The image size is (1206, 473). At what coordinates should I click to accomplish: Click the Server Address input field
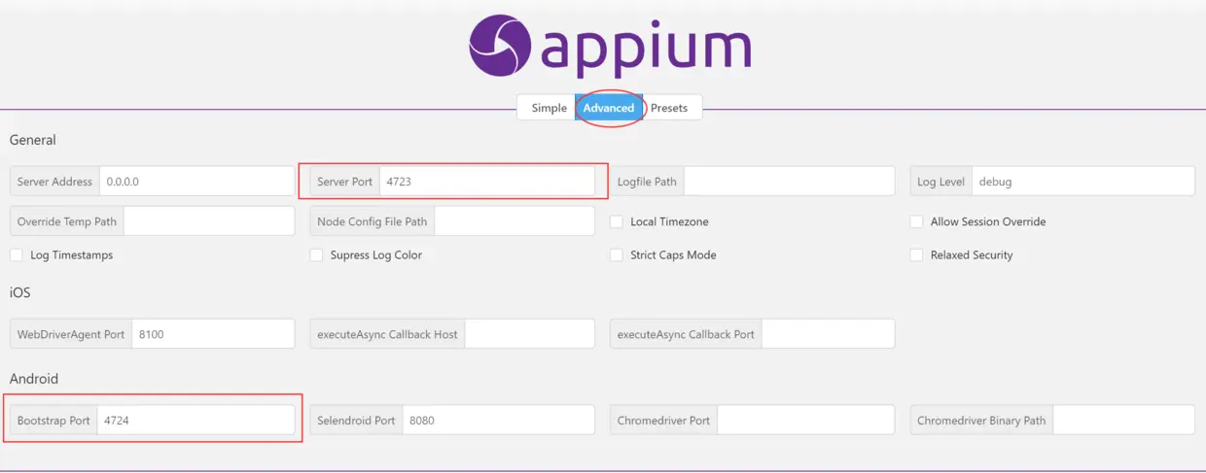[x=196, y=182]
